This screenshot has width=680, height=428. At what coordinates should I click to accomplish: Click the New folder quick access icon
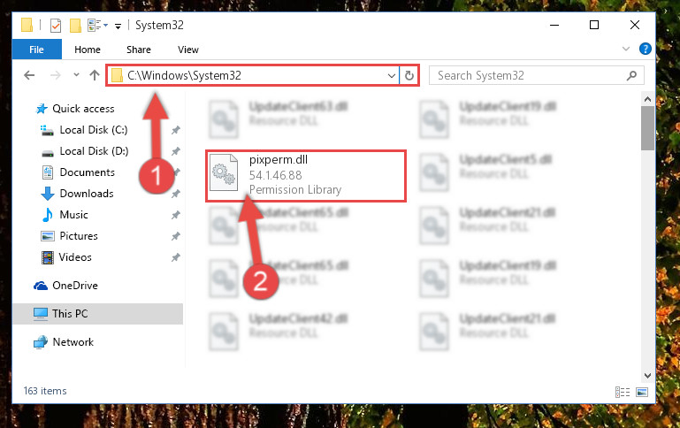coord(75,26)
